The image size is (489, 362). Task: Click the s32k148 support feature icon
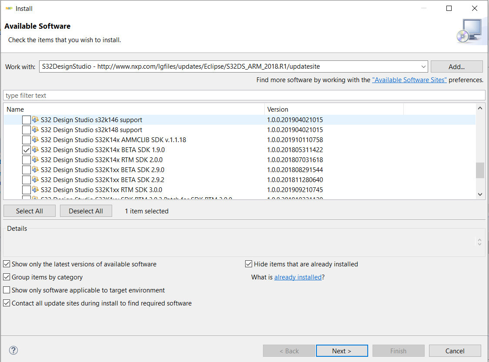point(36,130)
